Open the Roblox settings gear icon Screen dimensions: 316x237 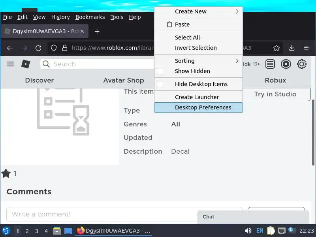[302, 64]
